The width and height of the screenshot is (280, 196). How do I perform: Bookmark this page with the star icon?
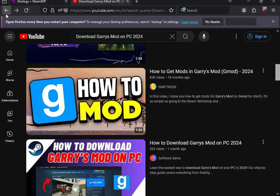pos(171,10)
